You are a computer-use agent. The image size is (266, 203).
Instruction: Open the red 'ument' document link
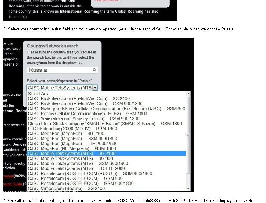coord(9,176)
